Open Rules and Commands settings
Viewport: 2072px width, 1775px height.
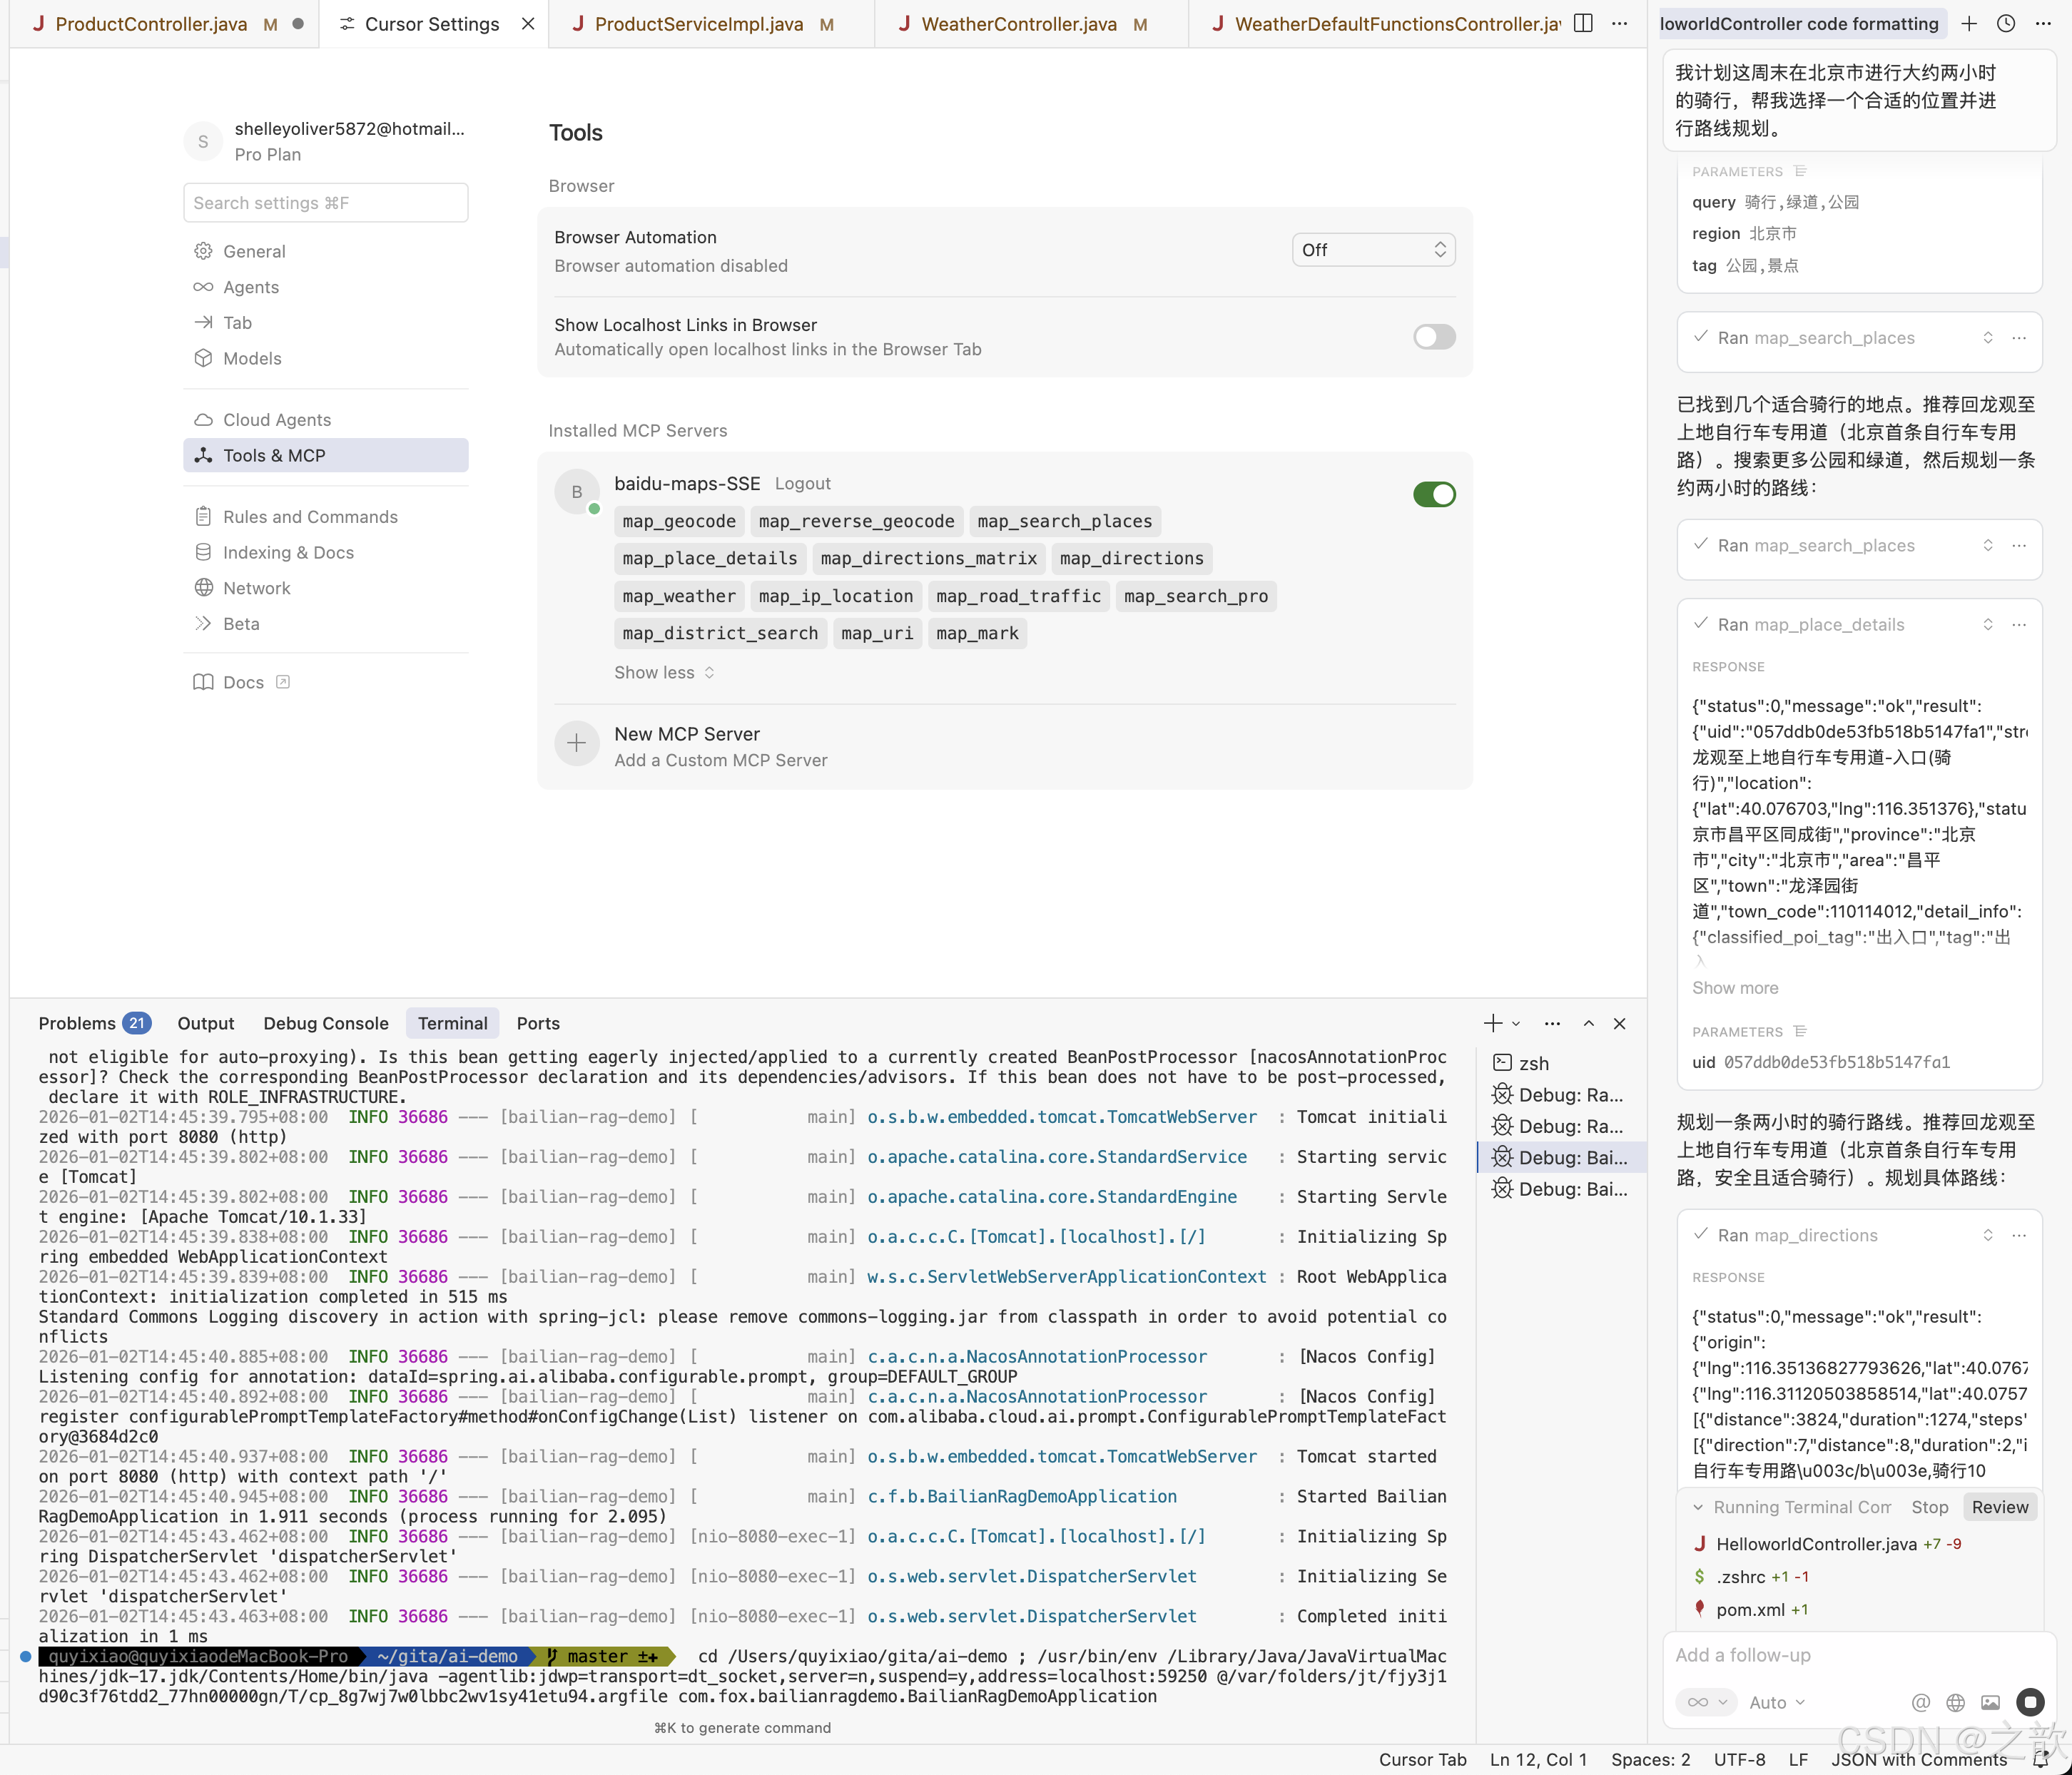tap(310, 516)
